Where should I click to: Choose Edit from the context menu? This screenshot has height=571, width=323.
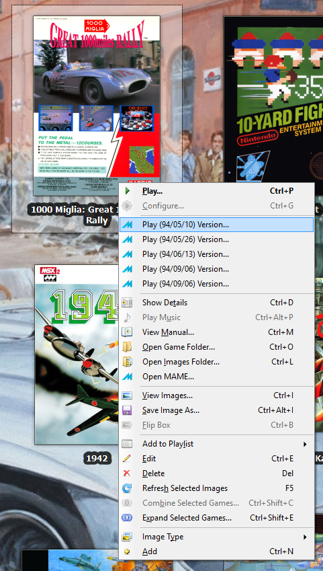216,459
